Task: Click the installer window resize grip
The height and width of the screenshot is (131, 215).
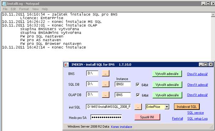Action: click(x=211, y=127)
